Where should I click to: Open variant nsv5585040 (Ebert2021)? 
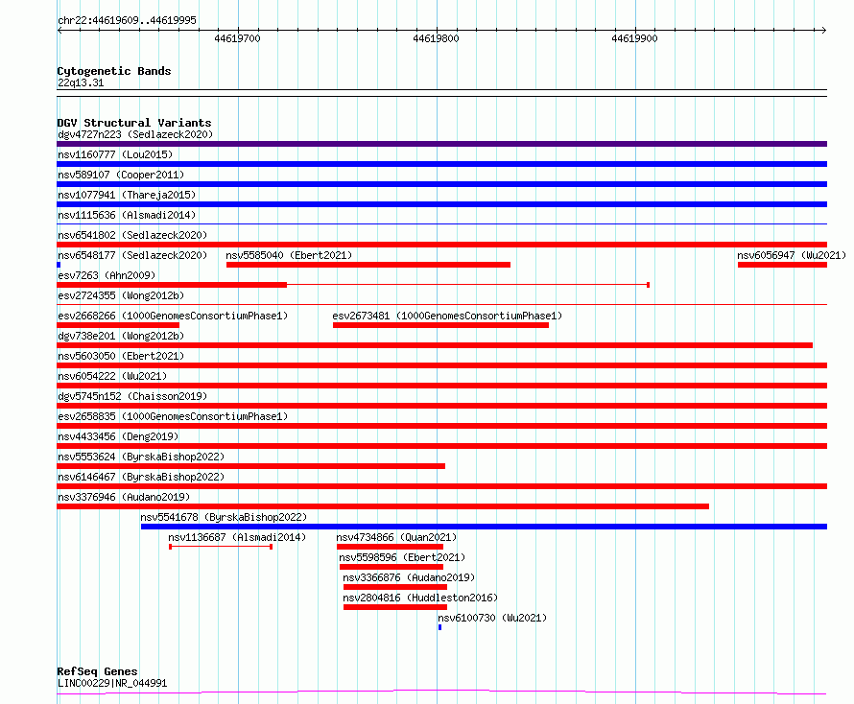[x=289, y=255]
